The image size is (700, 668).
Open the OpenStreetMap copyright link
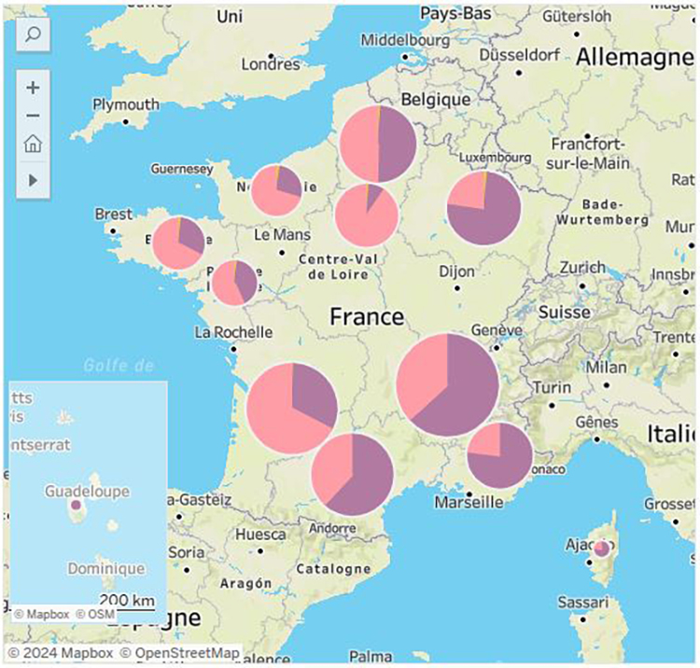click(x=179, y=653)
